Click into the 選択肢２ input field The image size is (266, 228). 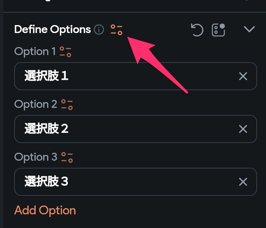point(128,129)
